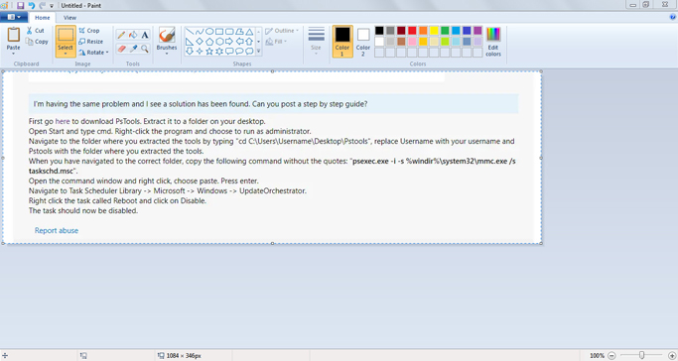The height and width of the screenshot is (361, 678).
Task: Select the Color picker eyedropper tool
Action: (x=133, y=49)
